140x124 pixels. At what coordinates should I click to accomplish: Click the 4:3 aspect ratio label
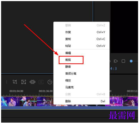click(114, 69)
